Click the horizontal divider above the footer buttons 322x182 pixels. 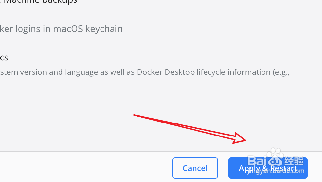point(161,152)
